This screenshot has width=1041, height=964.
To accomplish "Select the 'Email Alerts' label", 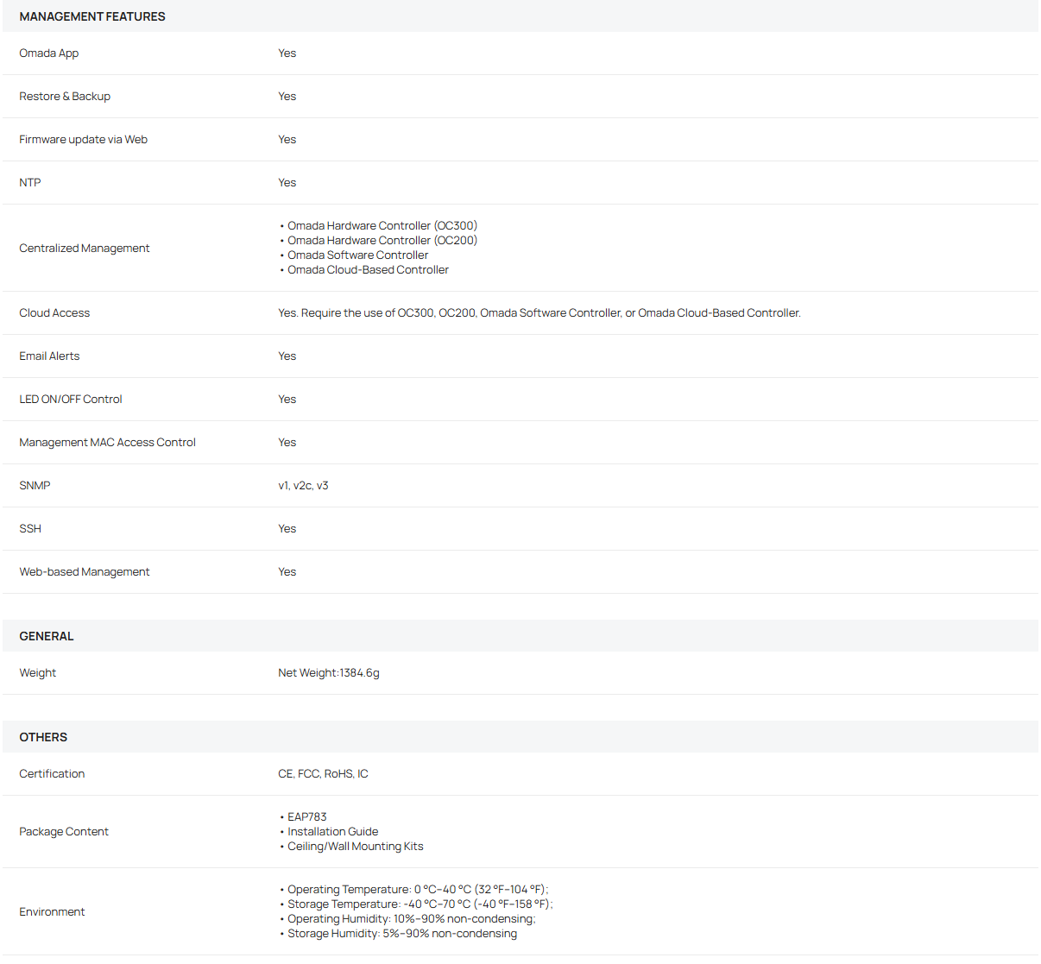I will [x=49, y=356].
